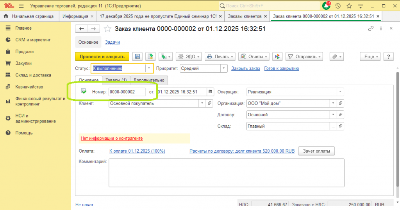Image resolution: width=400 pixels, height=210 pixels.
Task: Add order to favorites star
Action: point(107,29)
